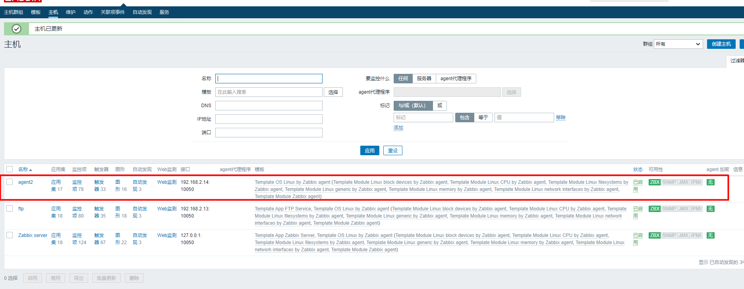The image size is (744, 289).
Task: Click the 应用 filter button
Action: pyautogui.click(x=370, y=151)
